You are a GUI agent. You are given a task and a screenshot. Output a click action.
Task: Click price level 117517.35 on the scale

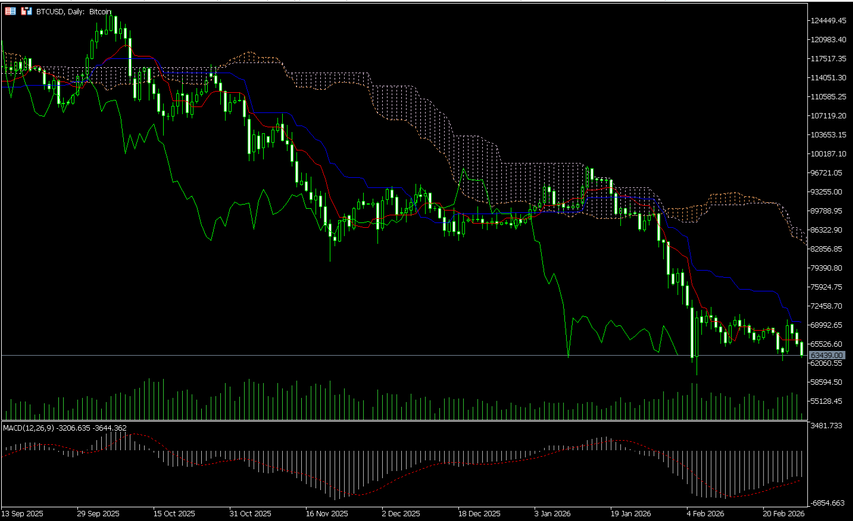(828, 59)
